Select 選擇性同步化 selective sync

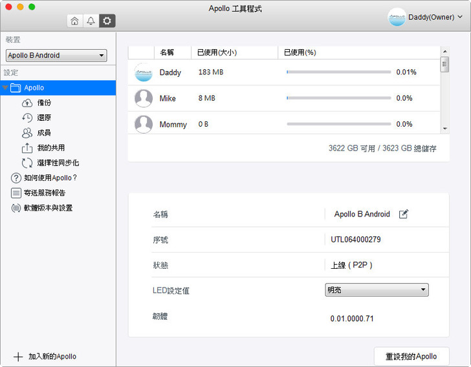pyautogui.click(x=58, y=163)
